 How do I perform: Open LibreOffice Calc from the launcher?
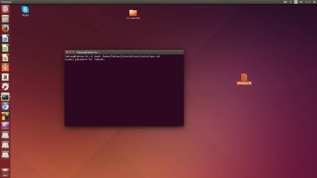tap(5, 48)
